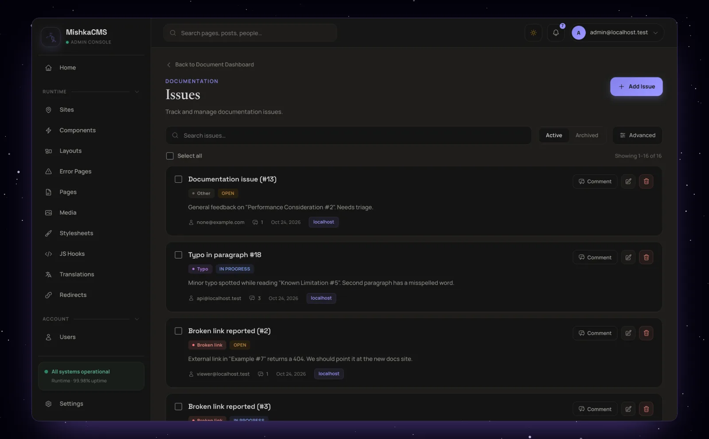
Task: Check the Select all checkbox
Action: [170, 156]
